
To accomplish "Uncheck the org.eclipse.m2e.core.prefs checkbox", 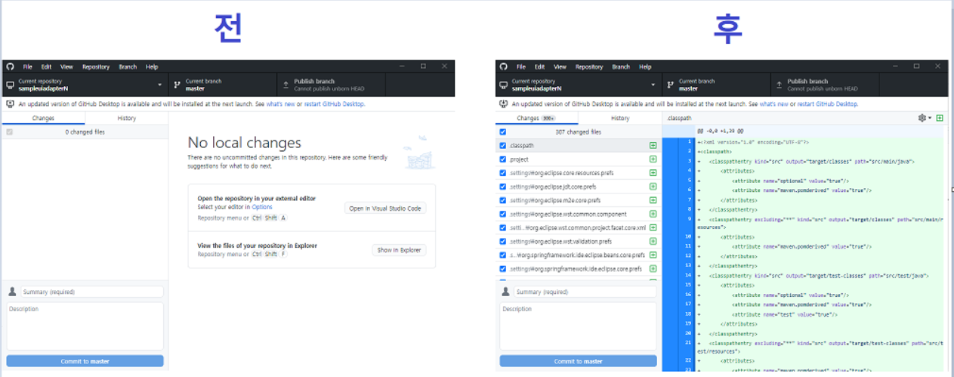I will 503,200.
